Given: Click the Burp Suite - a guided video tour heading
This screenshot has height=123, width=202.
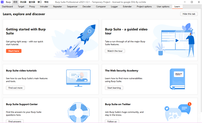Looking at the screenshot, I should pos(126,31).
